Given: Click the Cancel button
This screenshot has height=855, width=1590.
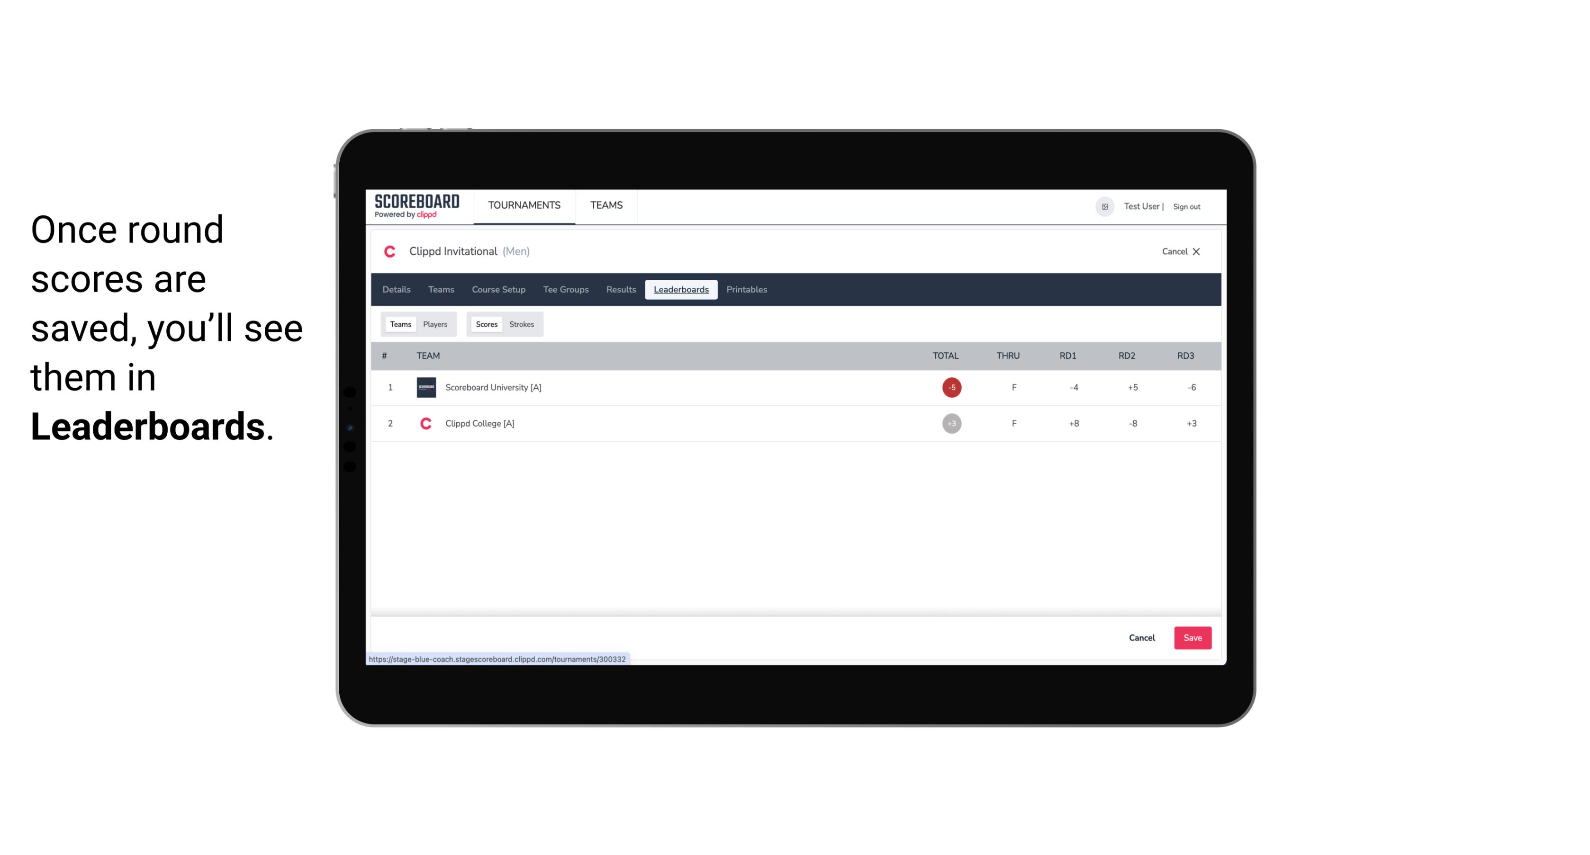Looking at the screenshot, I should 1142,637.
